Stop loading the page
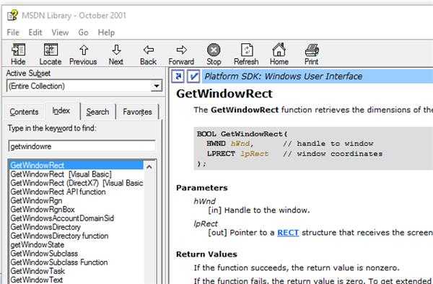This screenshot has height=284, width=433. (x=214, y=54)
